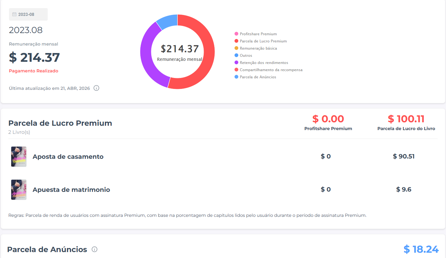Click the info icon beside Última atualização
Viewport: 446px width, 258px height.
tap(96, 88)
